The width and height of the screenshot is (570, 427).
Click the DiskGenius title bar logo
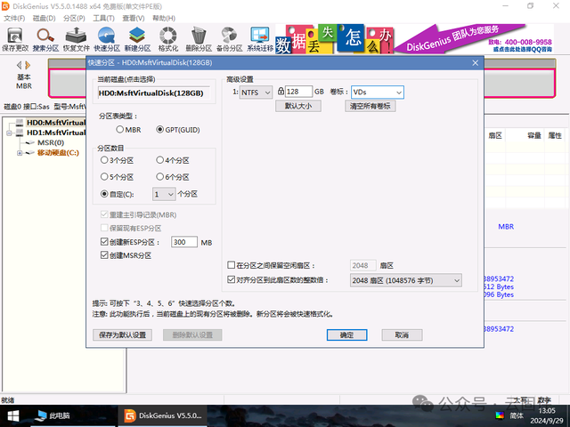pos(5,6)
